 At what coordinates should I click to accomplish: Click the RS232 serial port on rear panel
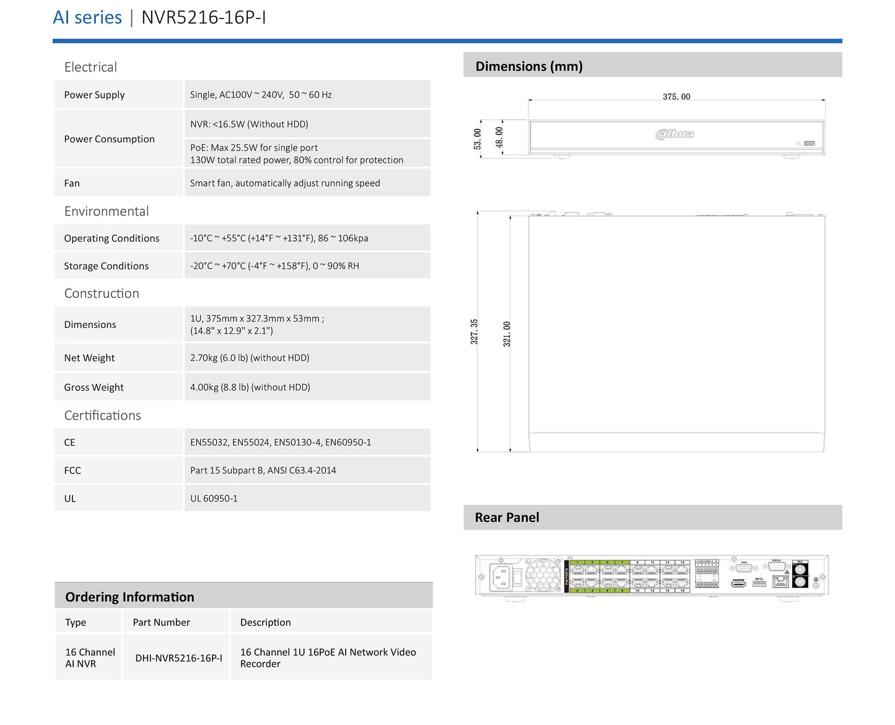(x=776, y=566)
